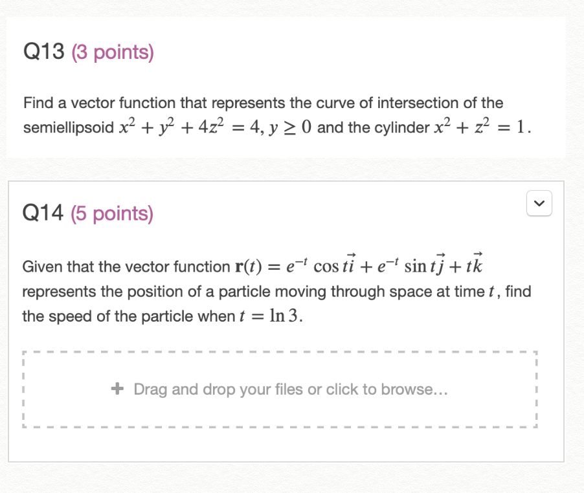Expand Q14 answer options with the arrow
Viewport: 584px width, 493px height.
point(539,203)
